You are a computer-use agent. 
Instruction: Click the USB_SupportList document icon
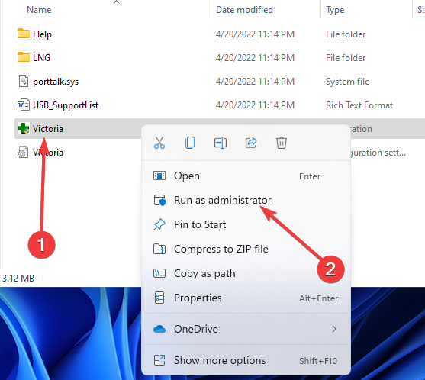pos(24,105)
